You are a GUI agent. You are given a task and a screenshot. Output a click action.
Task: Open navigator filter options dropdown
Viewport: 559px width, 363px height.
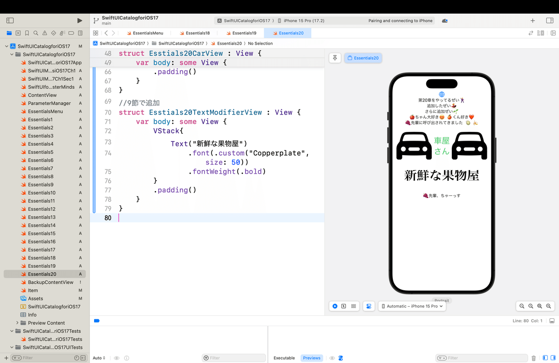(x=16, y=358)
